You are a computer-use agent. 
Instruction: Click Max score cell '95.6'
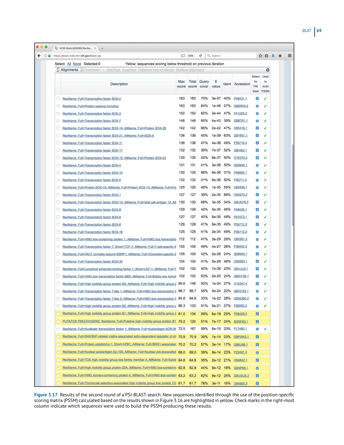[x=182, y=284]
